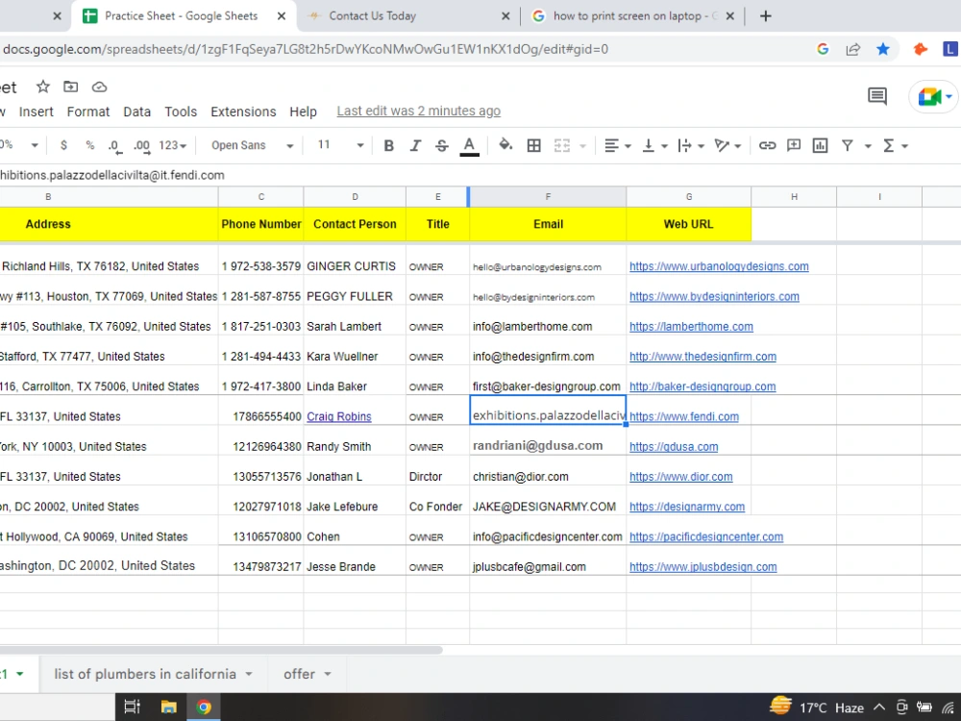
Task: Open a new browser tab
Action: [x=766, y=16]
